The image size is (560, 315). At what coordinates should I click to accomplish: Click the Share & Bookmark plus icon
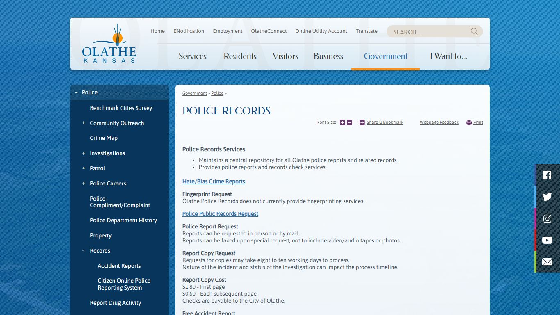point(362,122)
